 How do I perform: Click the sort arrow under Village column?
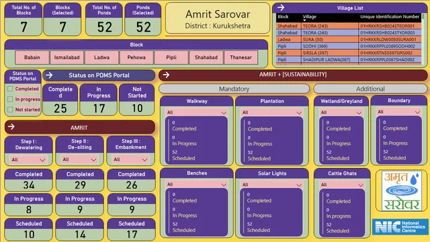[x=304, y=20]
